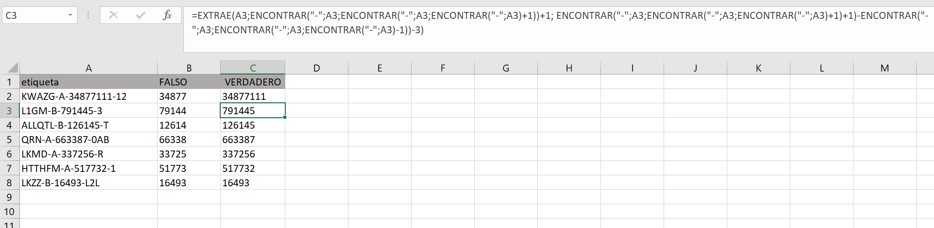Select column C header
Image resolution: width=934 pixels, height=228 pixels.
253,68
